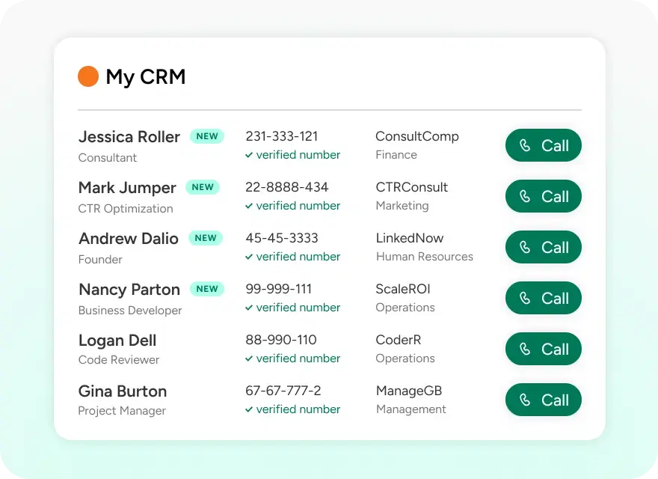Viewport: 658px width, 479px height.
Task: Click the phone icon in Mark Jumper's Call button
Action: coord(525,196)
